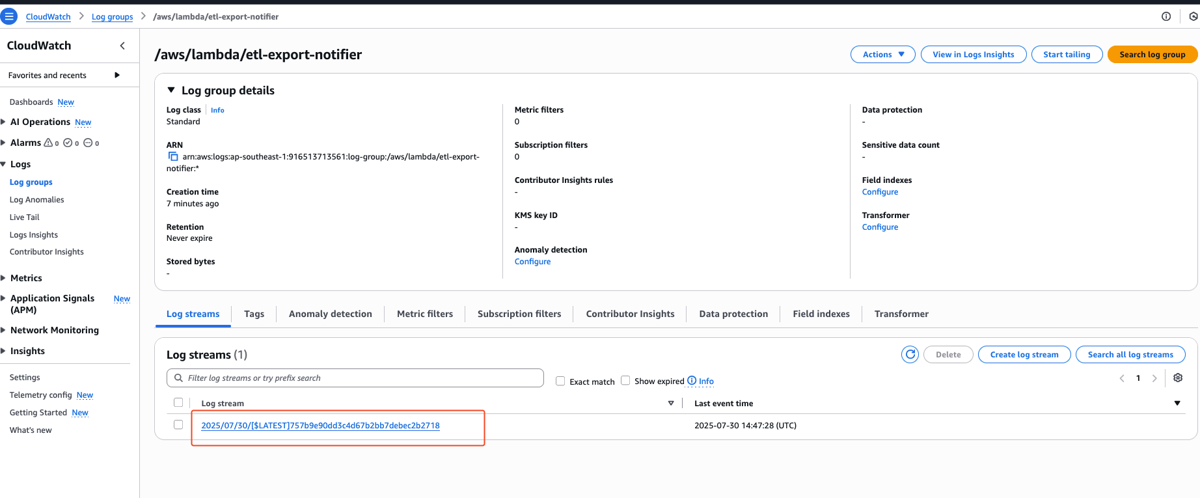Viewport: 1200px width, 498px height.
Task: Switch to the Anomaly detection tab
Action: [331, 314]
